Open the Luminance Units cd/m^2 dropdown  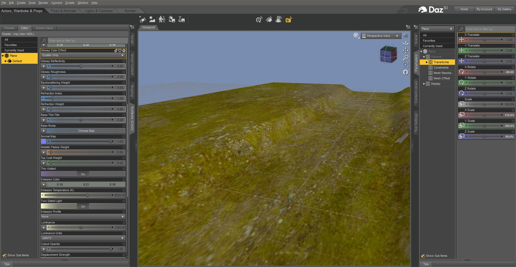pyautogui.click(x=83, y=238)
